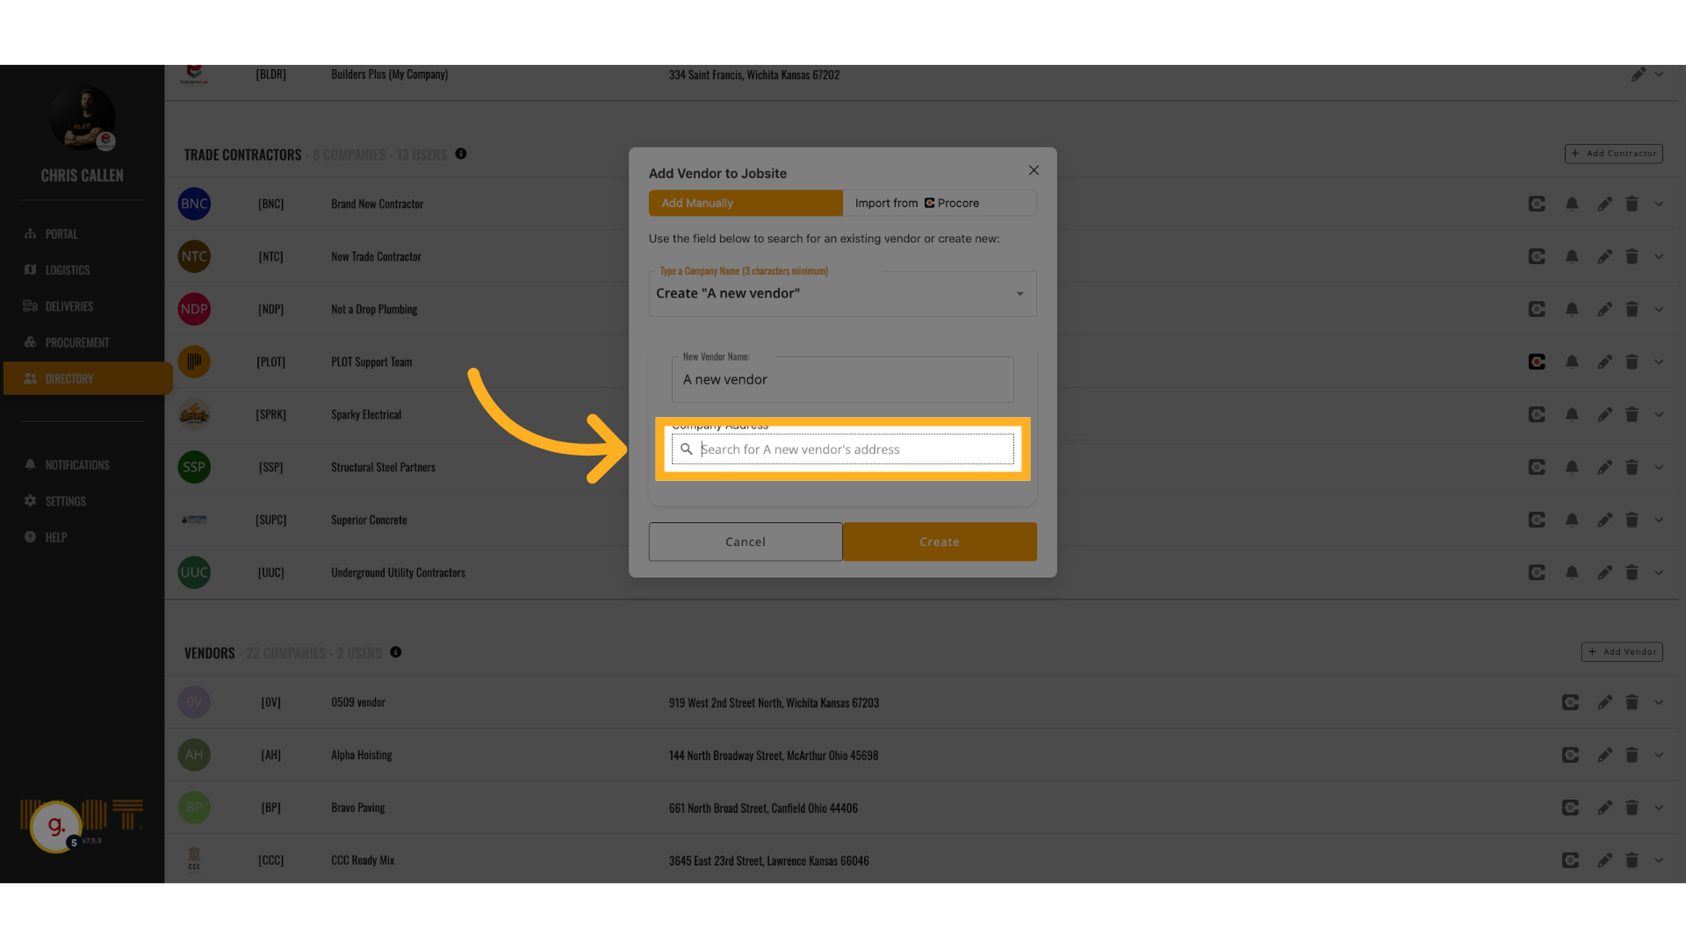Click info icon next to Trade Contractors heading

tap(461, 154)
